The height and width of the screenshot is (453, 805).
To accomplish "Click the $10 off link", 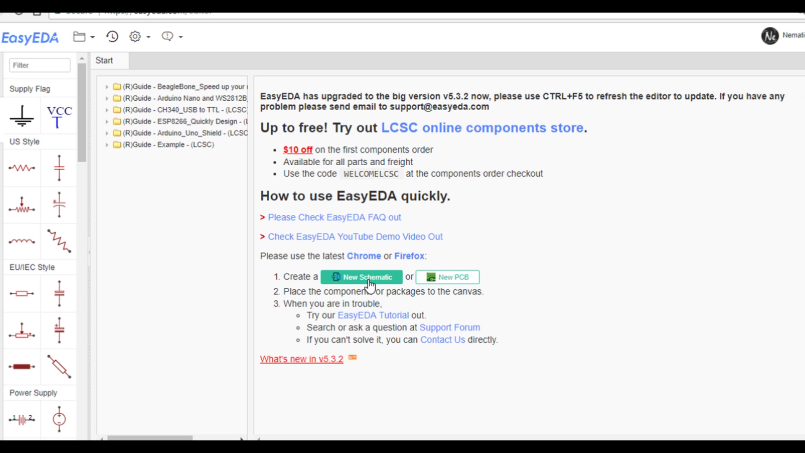I will 298,150.
